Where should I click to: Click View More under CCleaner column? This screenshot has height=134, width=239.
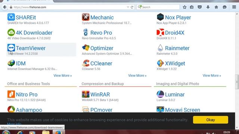point(137,76)
